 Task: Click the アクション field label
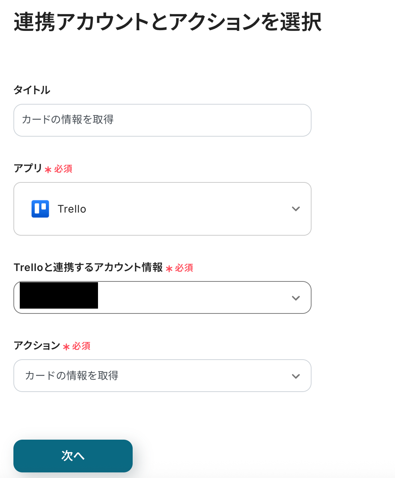37,345
